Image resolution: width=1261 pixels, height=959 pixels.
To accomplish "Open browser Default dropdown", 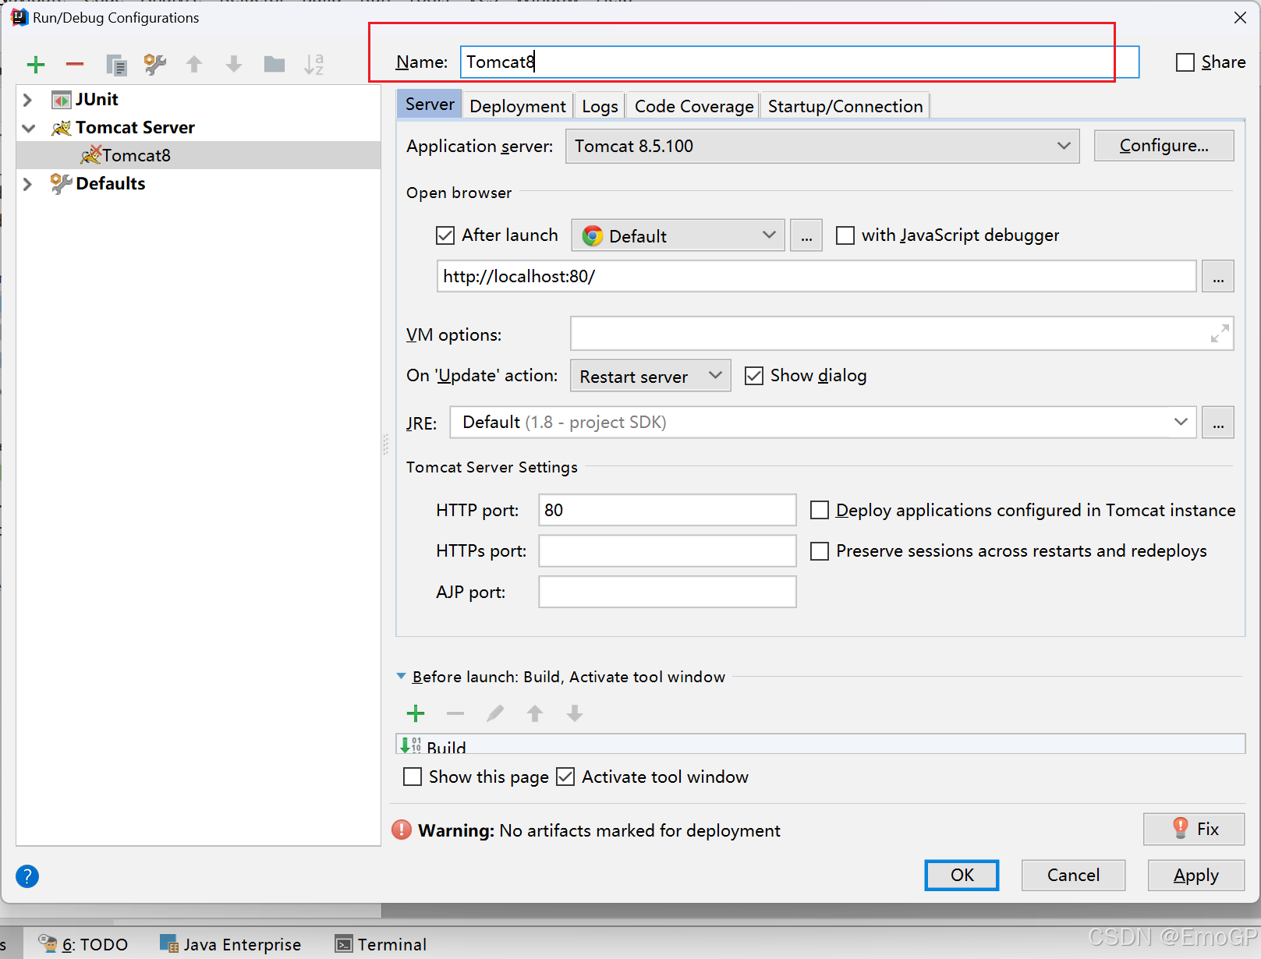I will [x=678, y=235].
